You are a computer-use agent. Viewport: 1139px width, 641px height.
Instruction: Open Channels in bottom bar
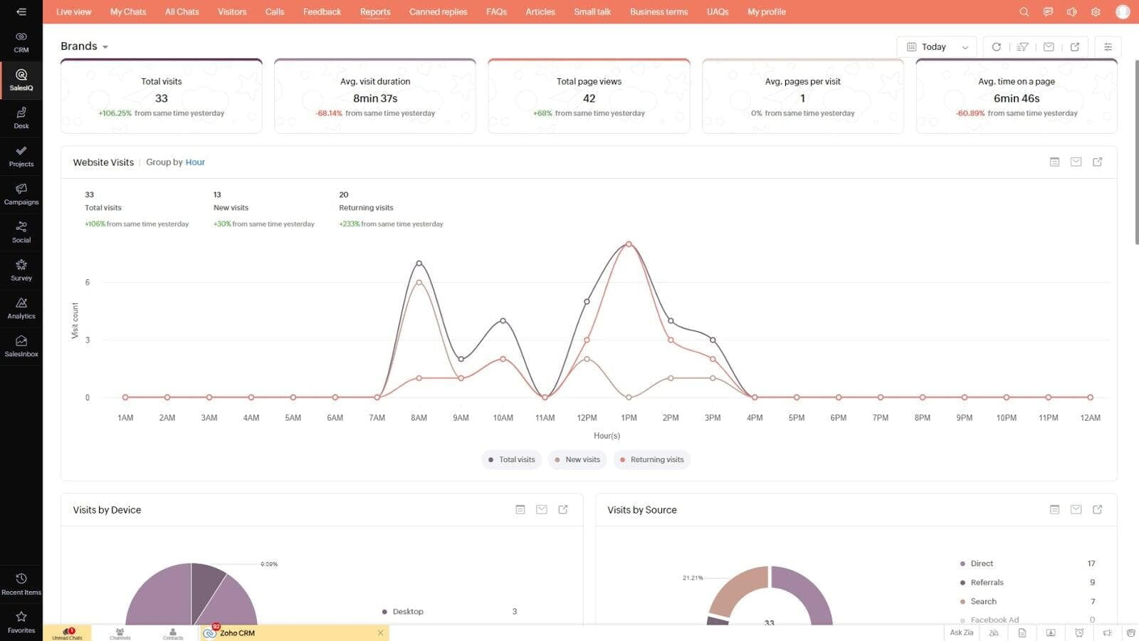[x=120, y=633]
